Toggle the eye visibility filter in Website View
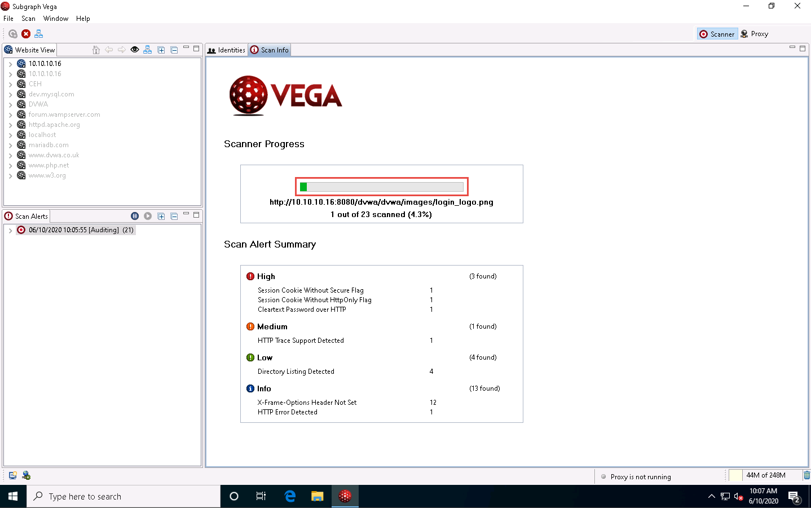 135,50
